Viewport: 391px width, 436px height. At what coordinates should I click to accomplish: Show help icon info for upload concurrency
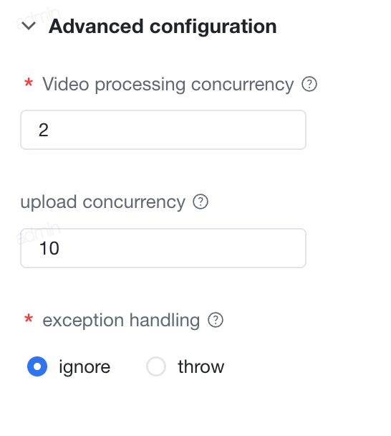point(201,202)
